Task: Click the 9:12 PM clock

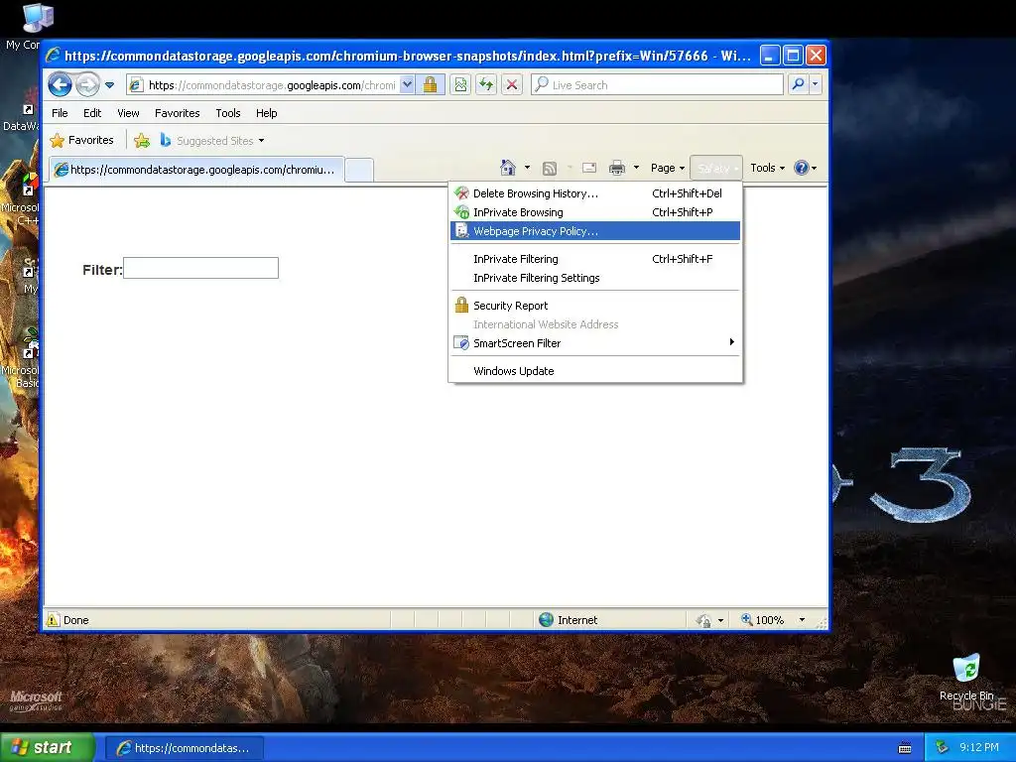Action: pyautogui.click(x=979, y=748)
